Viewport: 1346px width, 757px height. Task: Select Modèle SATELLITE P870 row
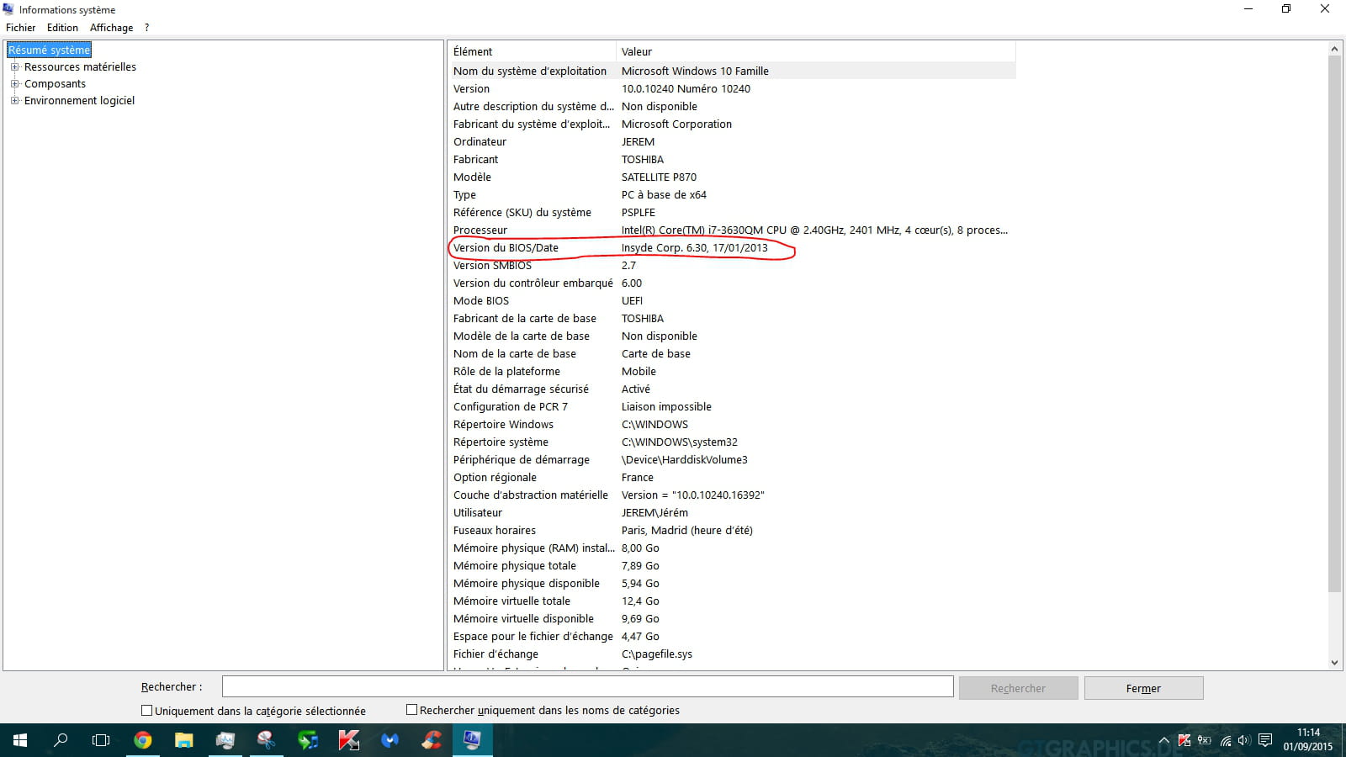click(732, 177)
